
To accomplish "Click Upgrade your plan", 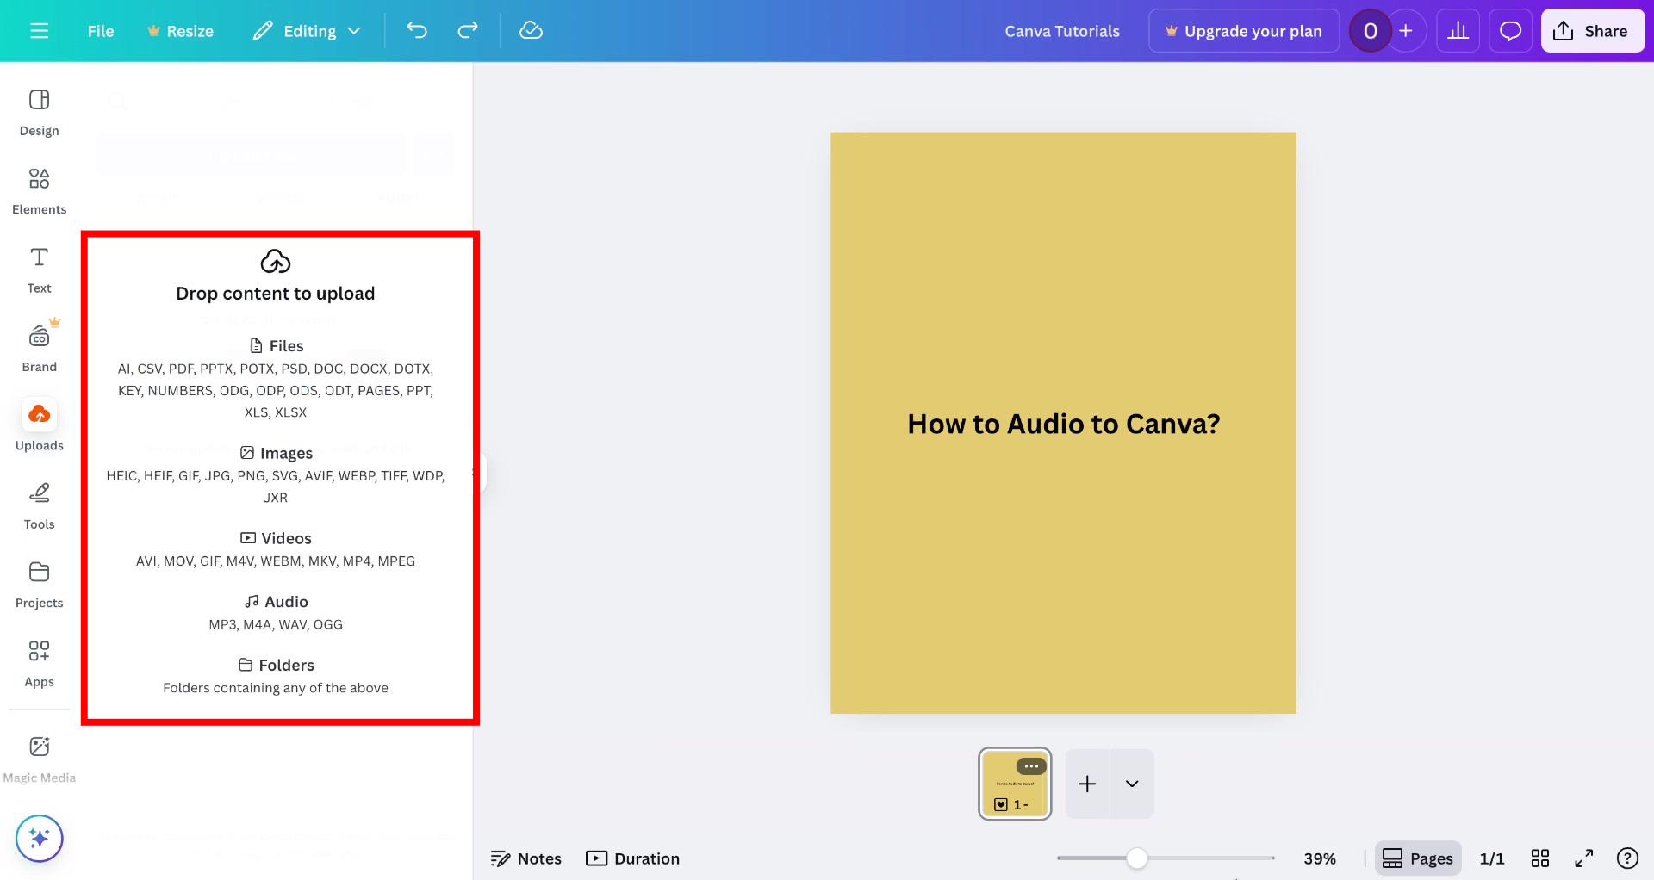I will (x=1244, y=30).
